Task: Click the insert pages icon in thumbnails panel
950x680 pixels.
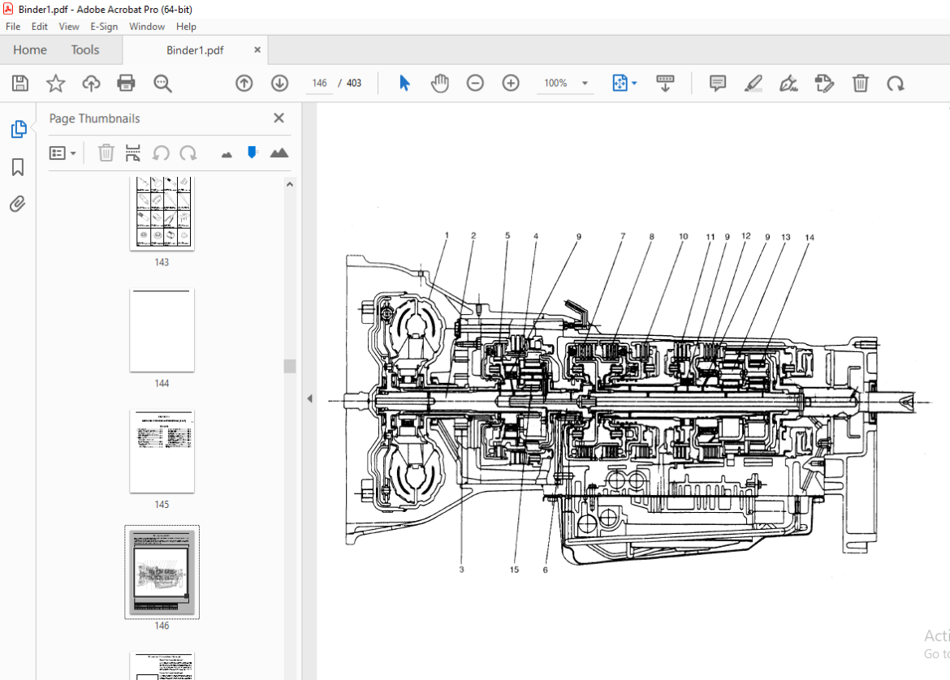Action: point(132,153)
